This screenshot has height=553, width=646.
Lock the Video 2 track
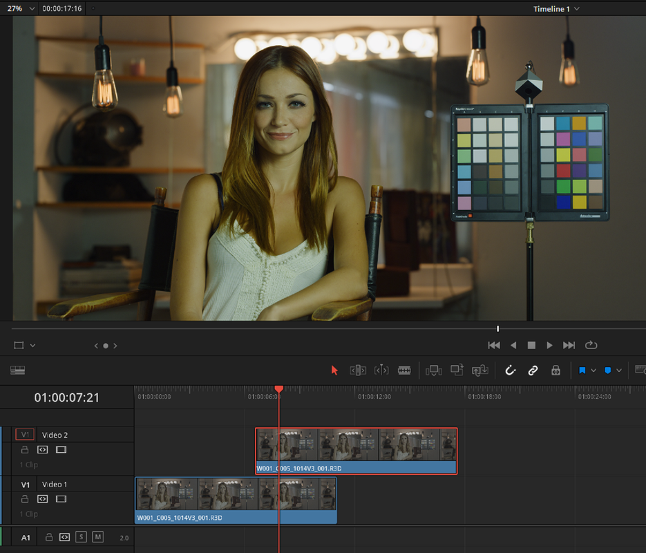pyautogui.click(x=25, y=449)
